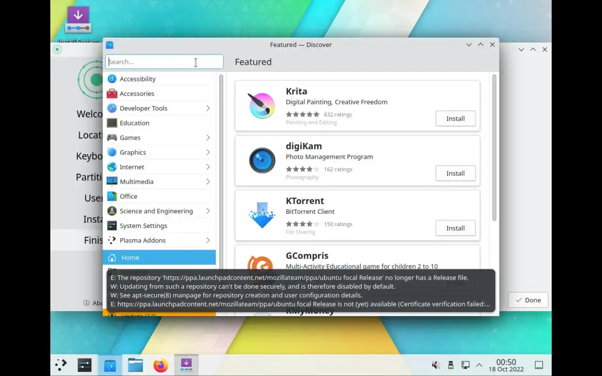Open the Accessories category
This screenshot has height=376, width=602.
click(x=159, y=94)
